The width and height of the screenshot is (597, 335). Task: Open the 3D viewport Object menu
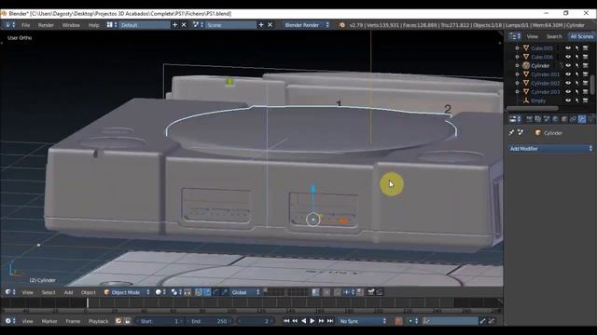coord(89,292)
